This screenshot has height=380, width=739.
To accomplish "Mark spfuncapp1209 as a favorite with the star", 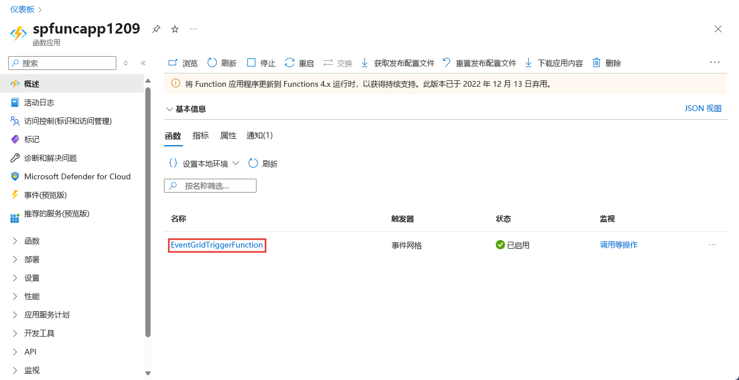I will (175, 29).
